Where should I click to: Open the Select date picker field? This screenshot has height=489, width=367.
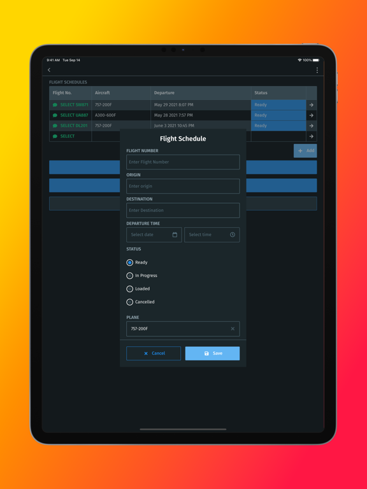coord(154,235)
